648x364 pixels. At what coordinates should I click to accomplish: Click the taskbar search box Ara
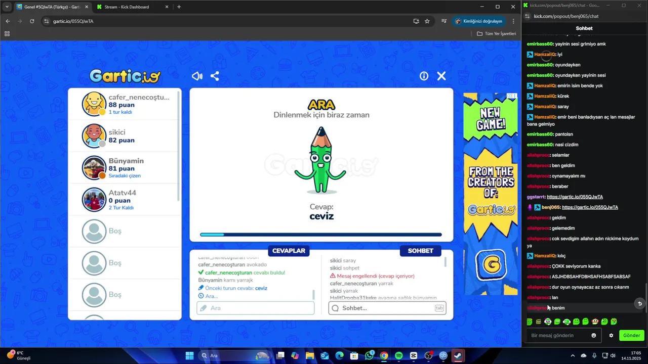(235, 355)
